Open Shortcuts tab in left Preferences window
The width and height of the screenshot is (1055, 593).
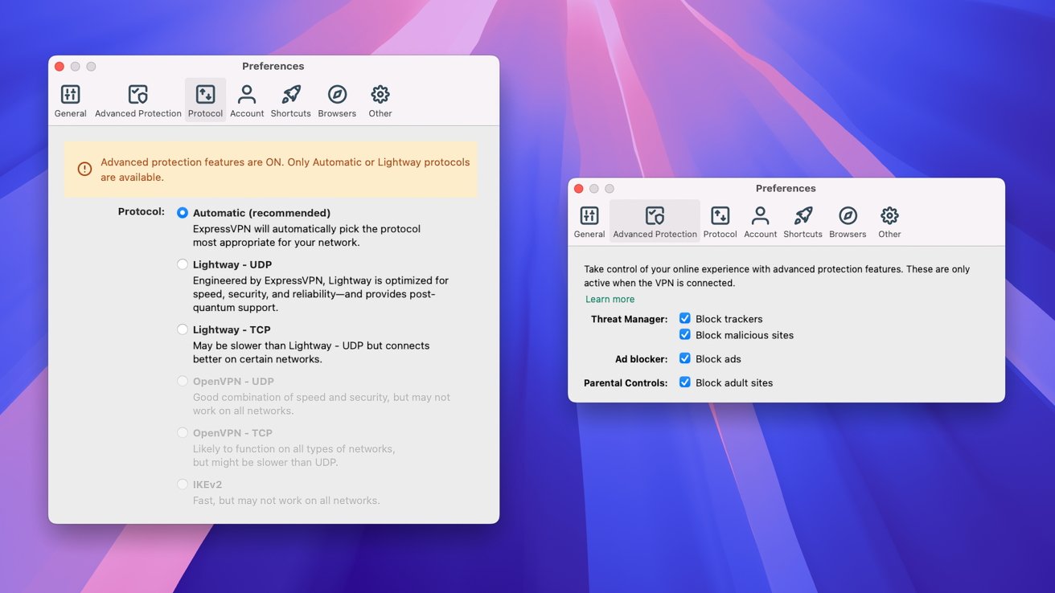point(290,101)
